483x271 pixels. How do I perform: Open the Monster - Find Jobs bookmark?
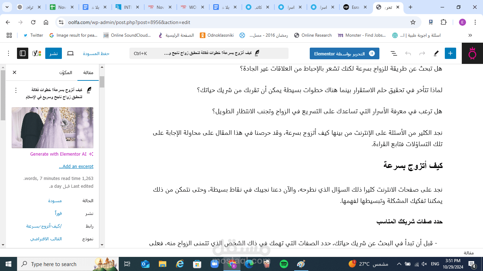pyautogui.click(x=362, y=35)
